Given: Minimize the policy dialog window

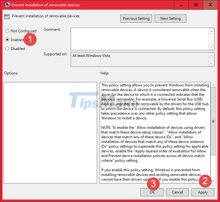Looking at the screenshot, I should click(x=181, y=5).
